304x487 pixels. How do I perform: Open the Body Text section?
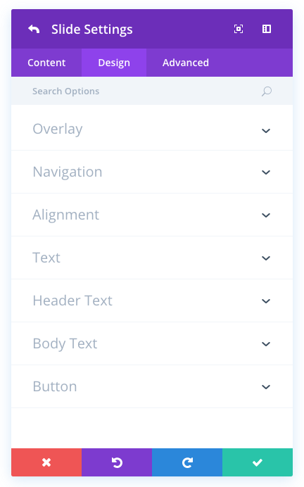(x=152, y=343)
